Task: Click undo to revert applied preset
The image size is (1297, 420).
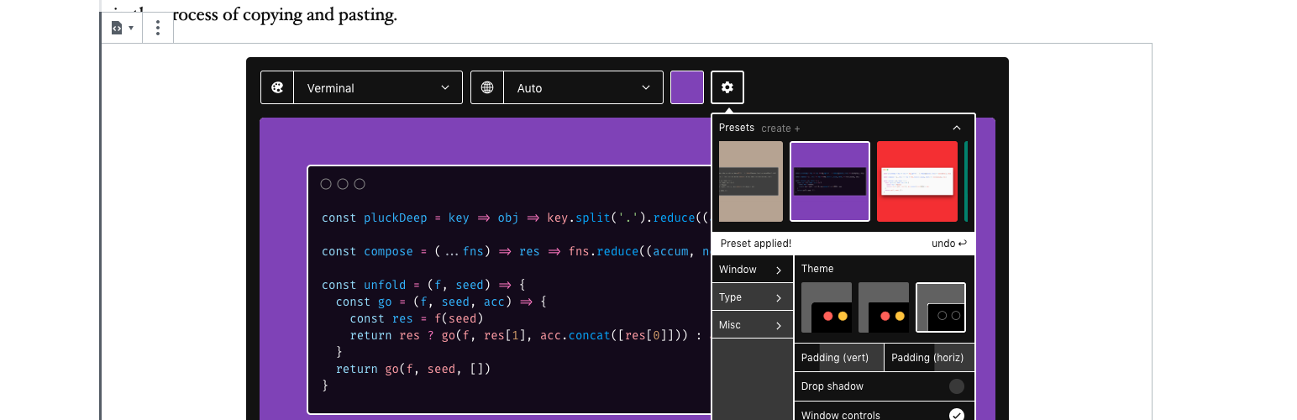Action: click(948, 244)
